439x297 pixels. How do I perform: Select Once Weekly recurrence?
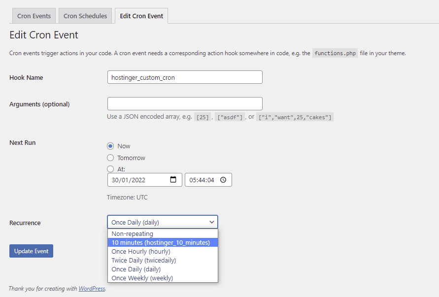(x=163, y=278)
